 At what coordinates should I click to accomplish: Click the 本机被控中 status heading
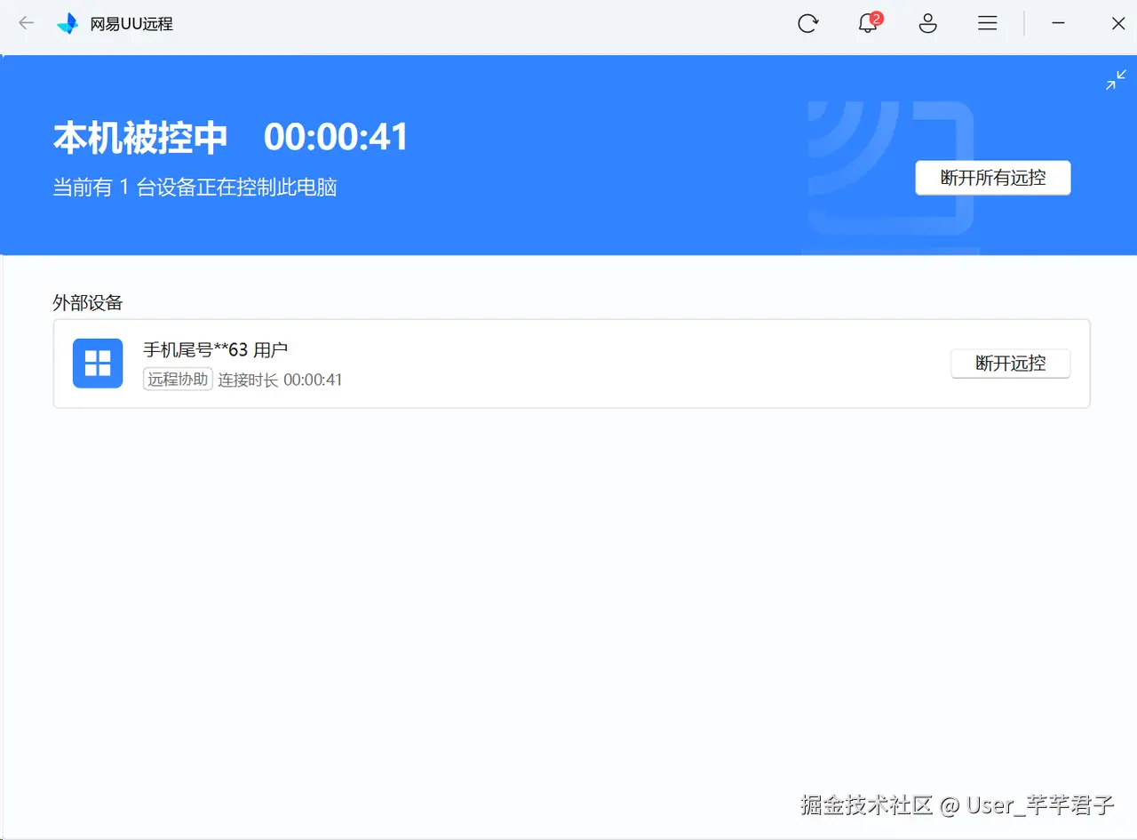(x=140, y=138)
